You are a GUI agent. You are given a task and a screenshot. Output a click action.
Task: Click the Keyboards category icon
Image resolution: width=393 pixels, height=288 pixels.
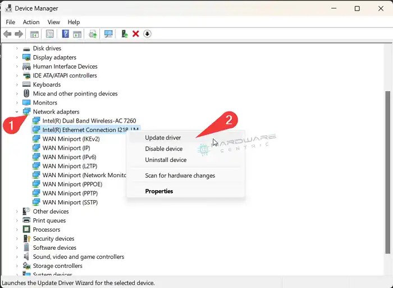(26, 84)
